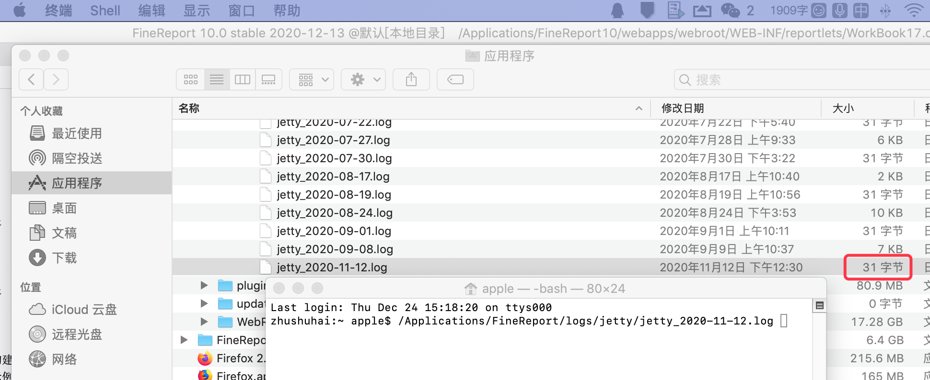Open the 终端 menu

tap(58, 11)
